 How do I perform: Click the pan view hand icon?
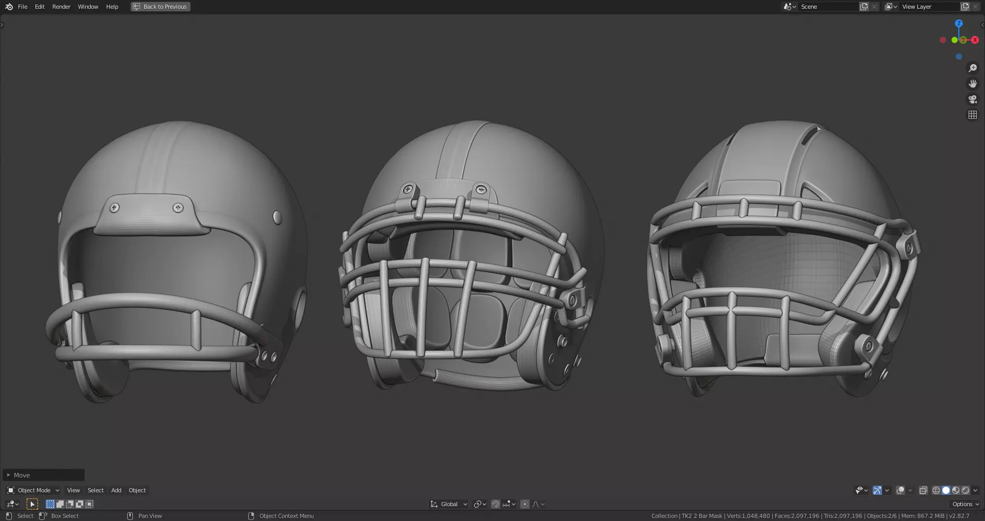972,84
